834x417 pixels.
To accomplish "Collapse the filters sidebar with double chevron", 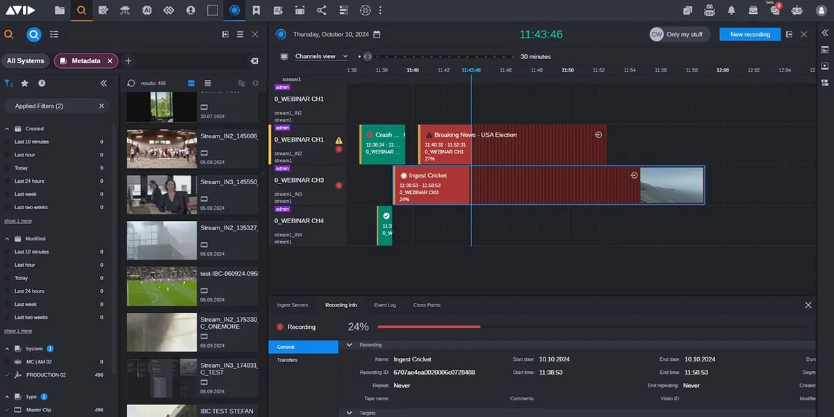I will pos(104,83).
